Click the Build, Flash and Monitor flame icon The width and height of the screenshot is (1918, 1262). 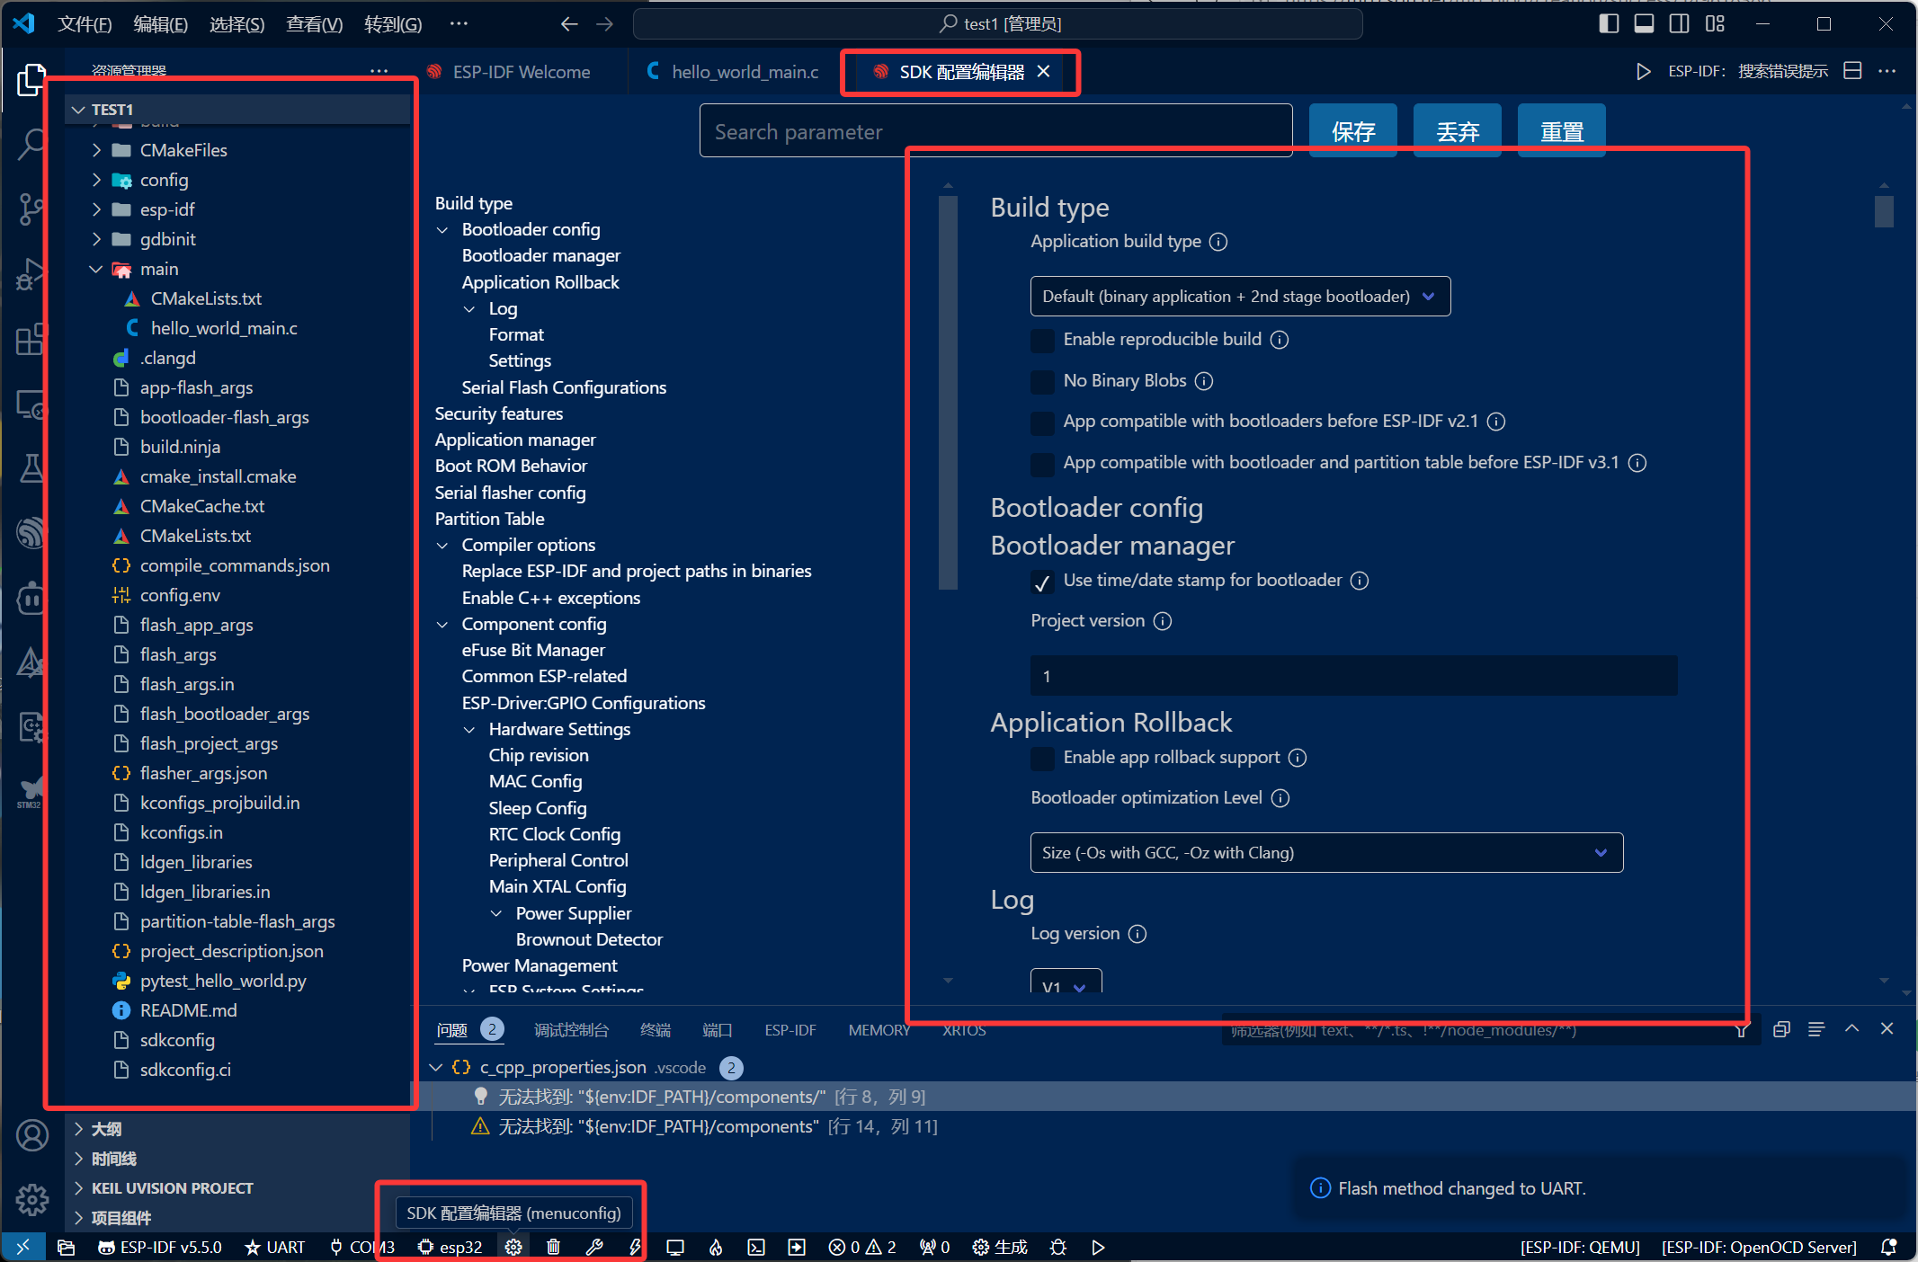pos(716,1247)
